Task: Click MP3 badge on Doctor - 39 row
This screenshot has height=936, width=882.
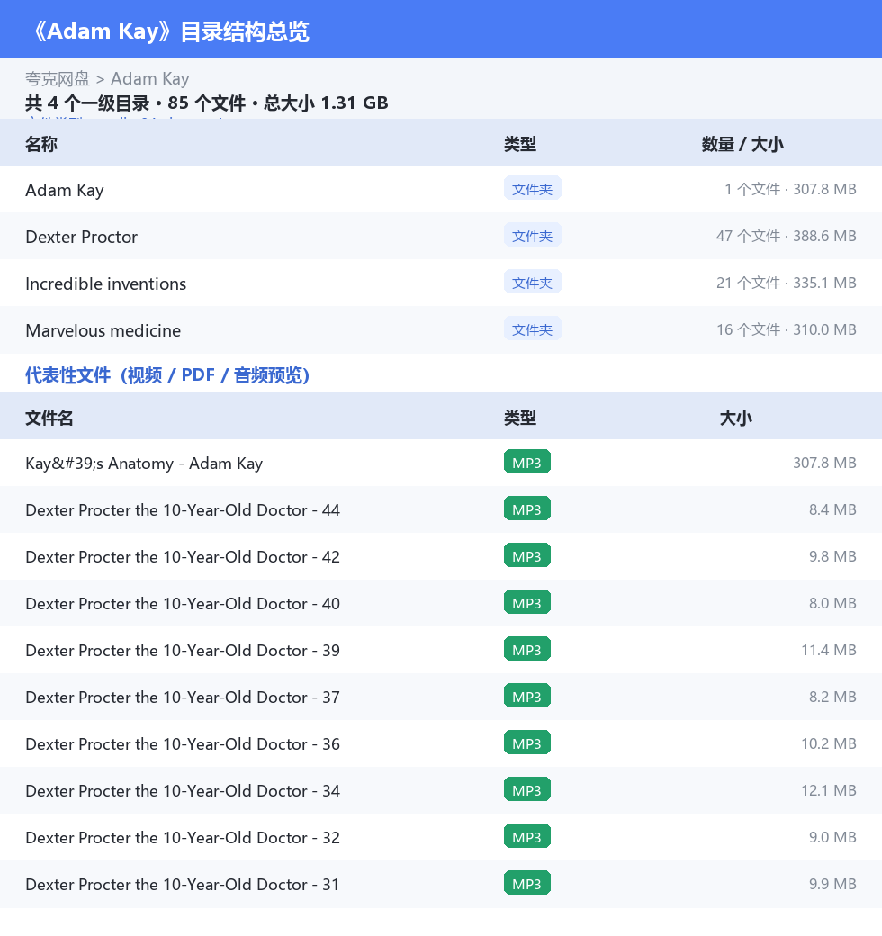Action: coord(526,649)
